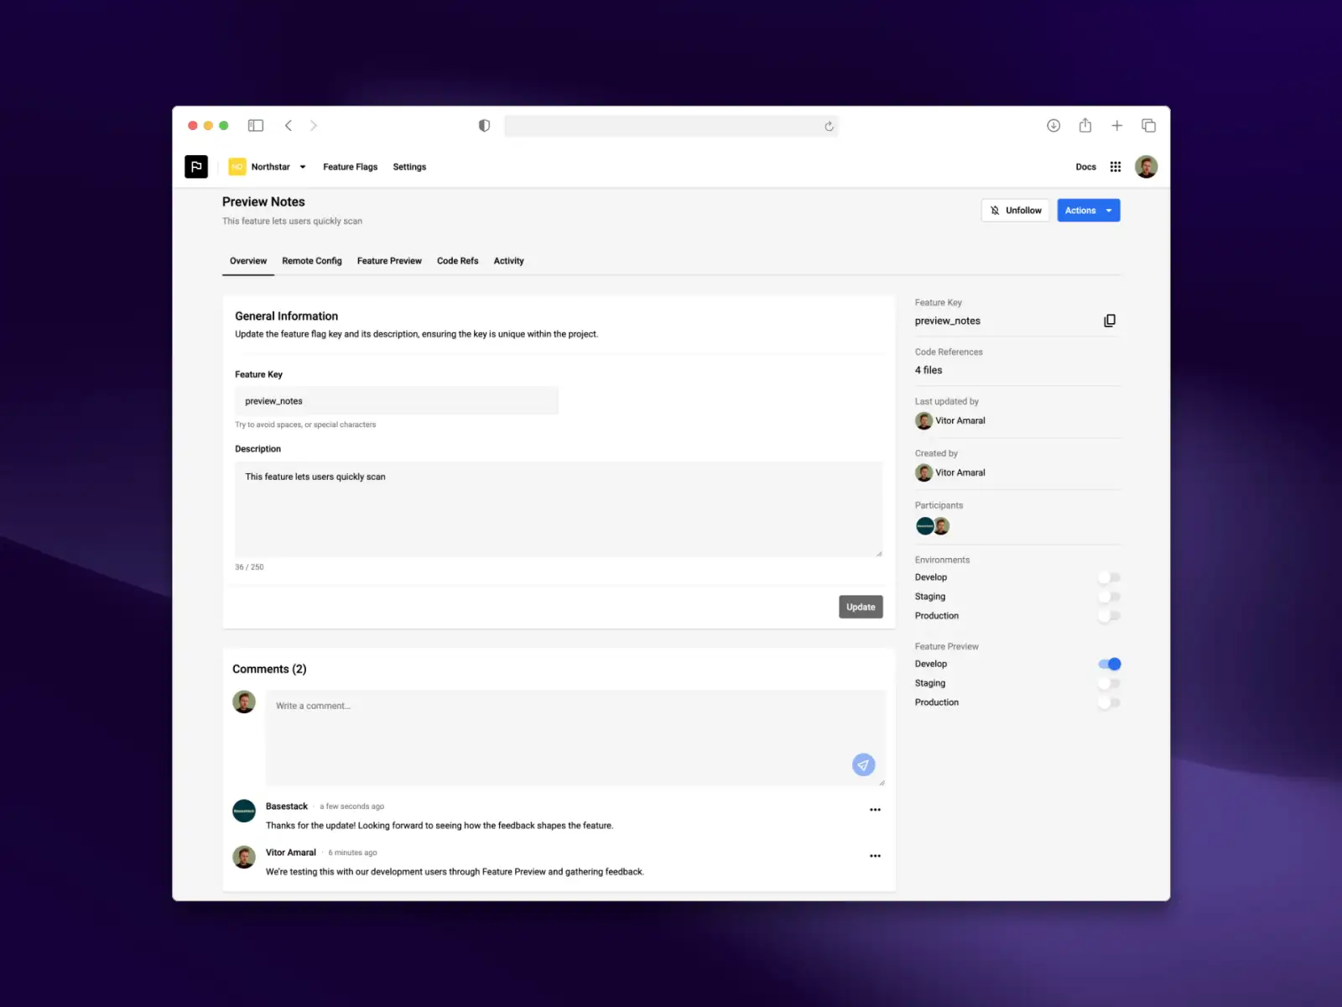Disable Develop under Feature Preview
This screenshot has width=1342, height=1007.
1109,664
